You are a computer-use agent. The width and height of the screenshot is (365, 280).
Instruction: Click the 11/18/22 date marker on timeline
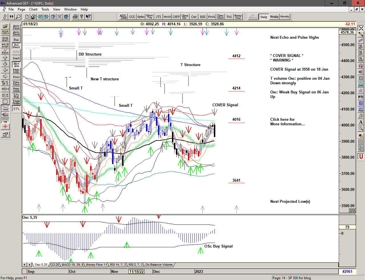click(137, 271)
